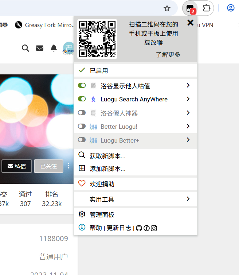Expand the 实用工具 submenu arrow

pos(188,199)
